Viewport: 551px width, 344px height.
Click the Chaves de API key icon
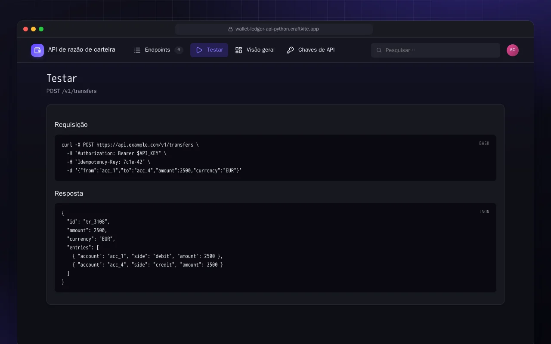pos(291,50)
